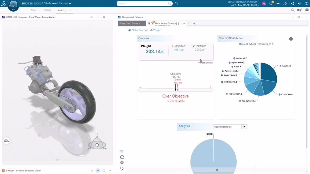Open the settings gear in Weight and Balance
Screen dimensions: 310x174
pos(122,163)
